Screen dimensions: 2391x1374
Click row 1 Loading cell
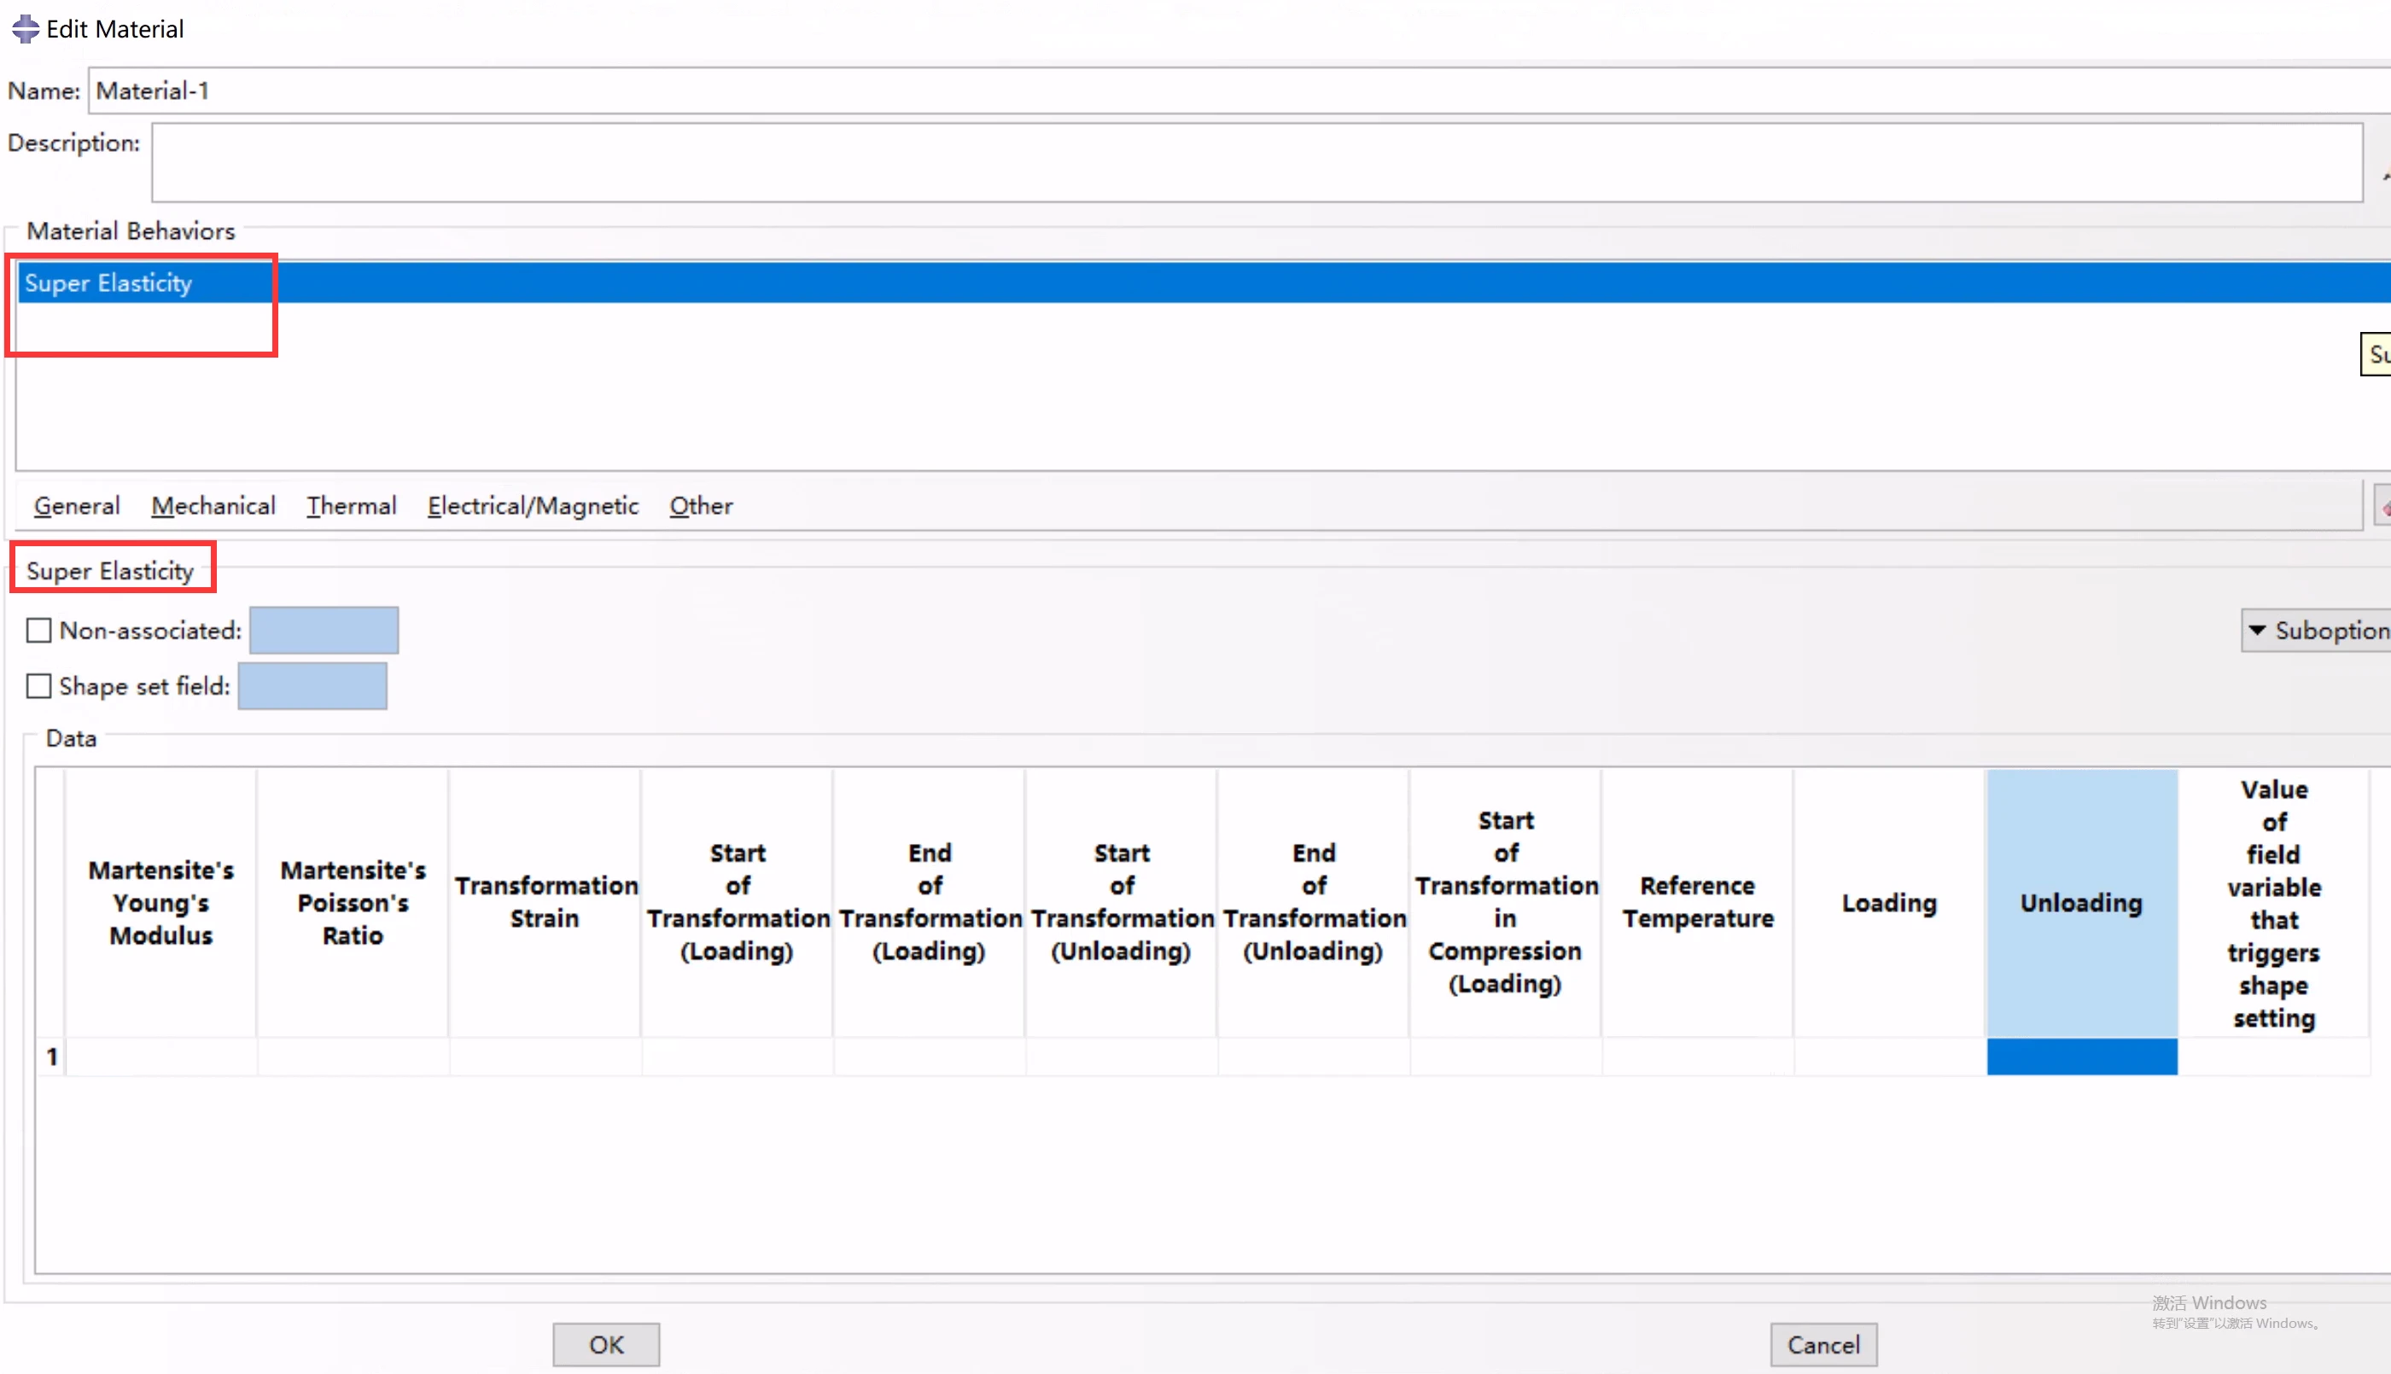click(1890, 1057)
